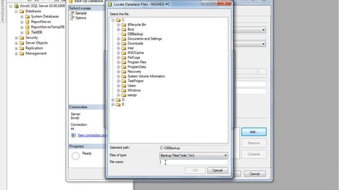
Task: Collapse the C: drive tree node
Action: 113,20
